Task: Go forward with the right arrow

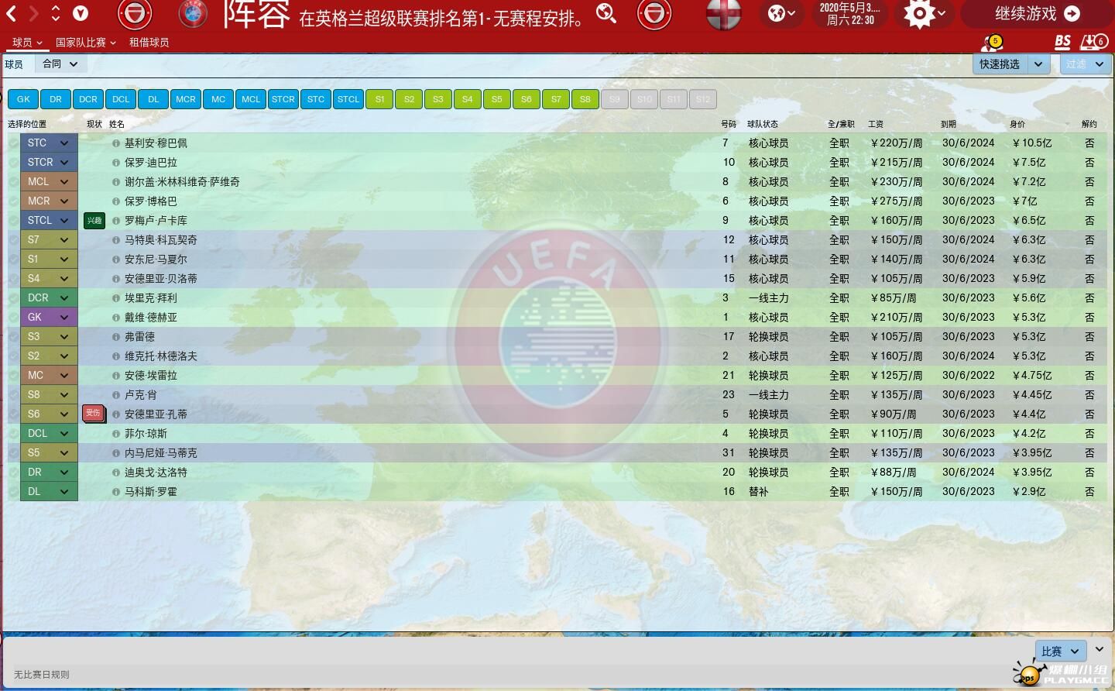Action: click(33, 13)
